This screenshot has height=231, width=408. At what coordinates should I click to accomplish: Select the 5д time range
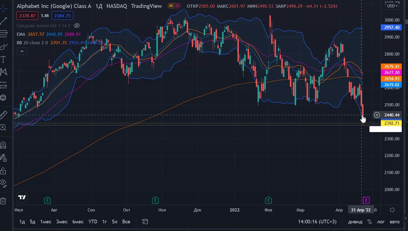[x=33, y=222]
